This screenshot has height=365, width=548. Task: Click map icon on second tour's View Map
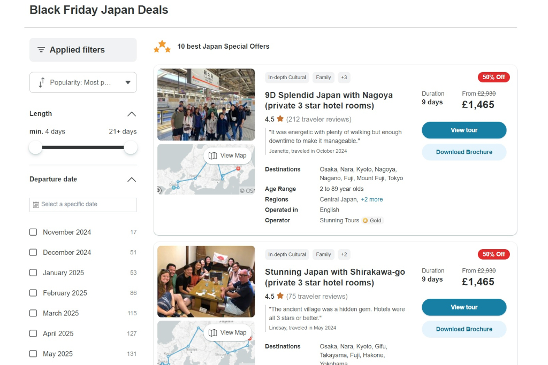click(213, 332)
